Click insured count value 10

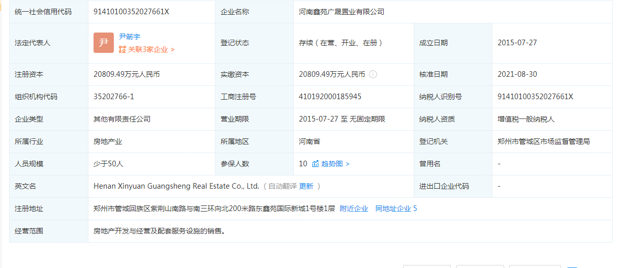coord(303,164)
